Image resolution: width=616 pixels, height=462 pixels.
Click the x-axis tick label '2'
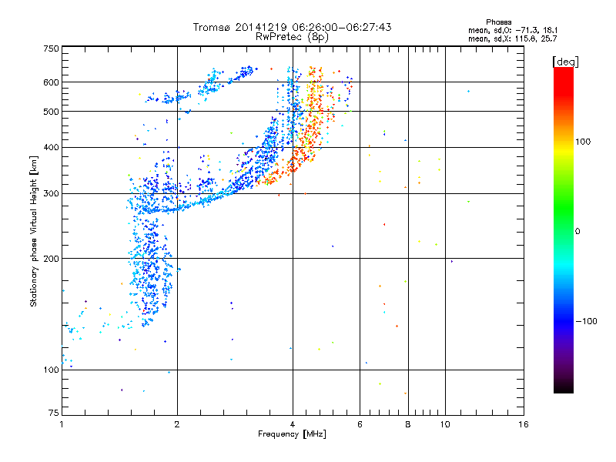(x=177, y=424)
